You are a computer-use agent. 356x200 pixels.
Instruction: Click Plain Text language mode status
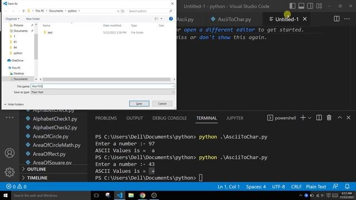pyautogui.click(x=316, y=187)
